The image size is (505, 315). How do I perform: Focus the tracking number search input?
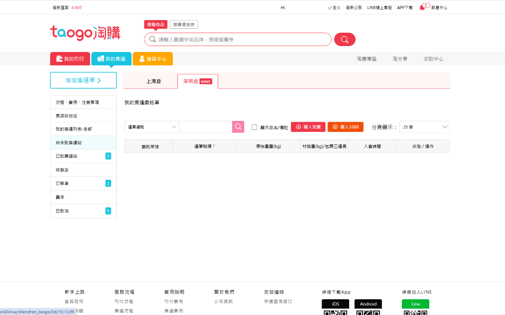point(206,127)
